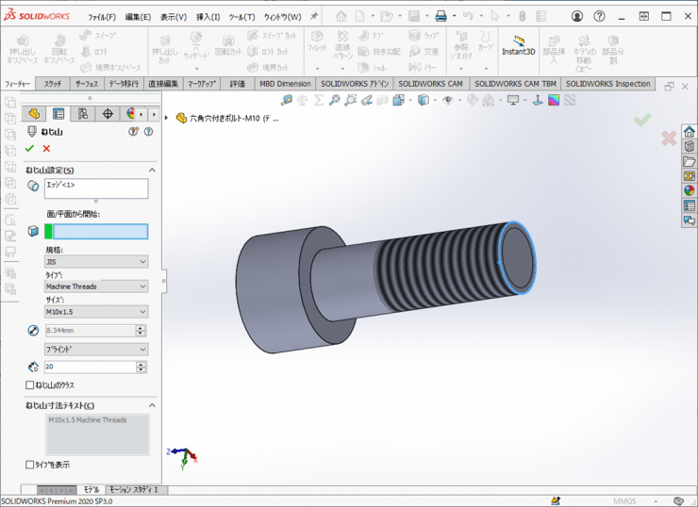Open the サイズ M10x1.5 dropdown
Image resolution: width=698 pixels, height=507 pixels.
pyautogui.click(x=96, y=312)
